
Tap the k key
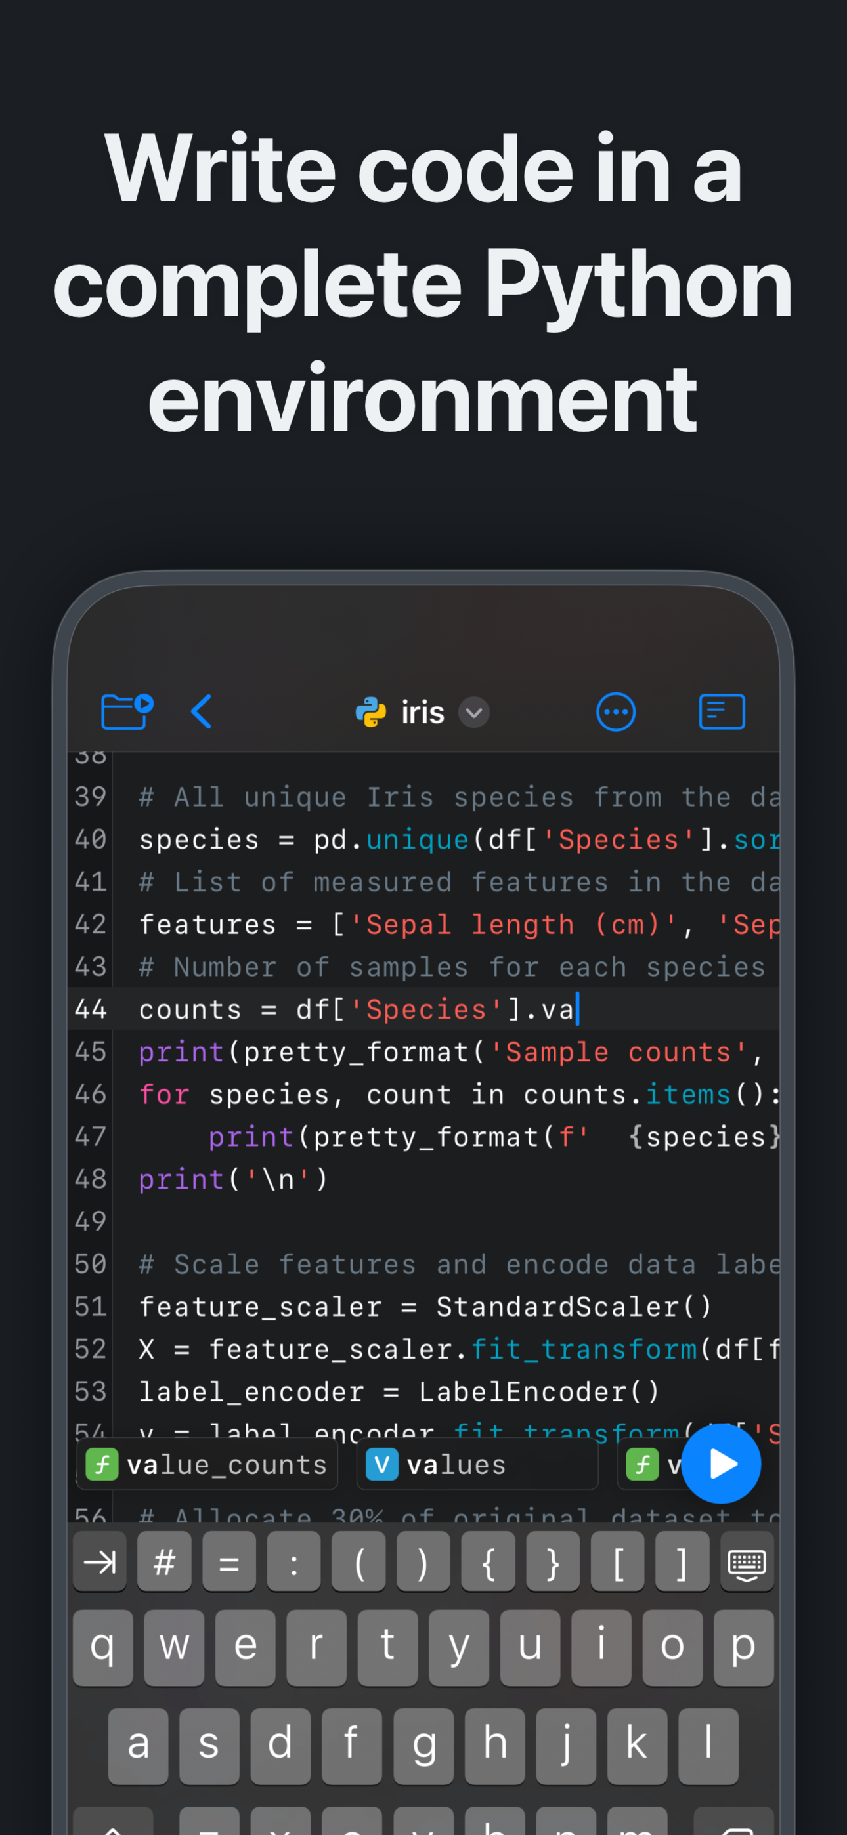[x=638, y=1746]
